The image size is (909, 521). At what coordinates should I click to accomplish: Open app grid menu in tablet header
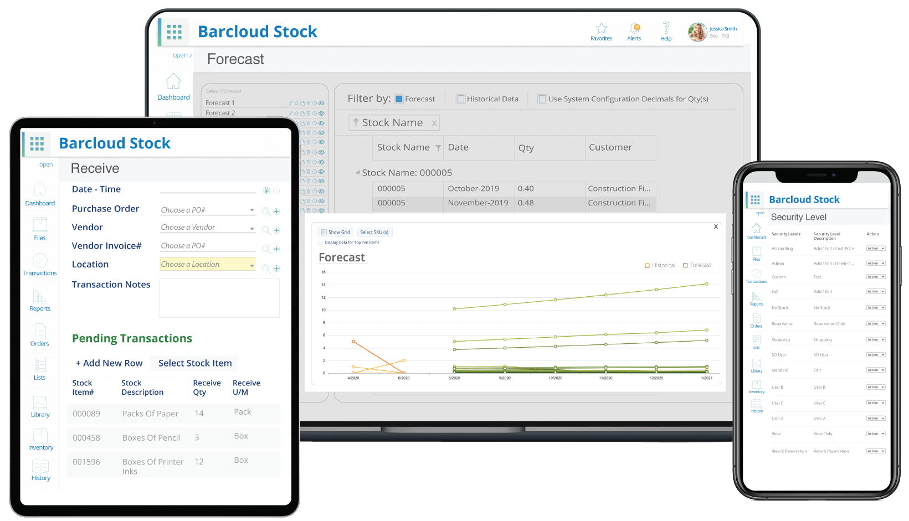coord(37,144)
